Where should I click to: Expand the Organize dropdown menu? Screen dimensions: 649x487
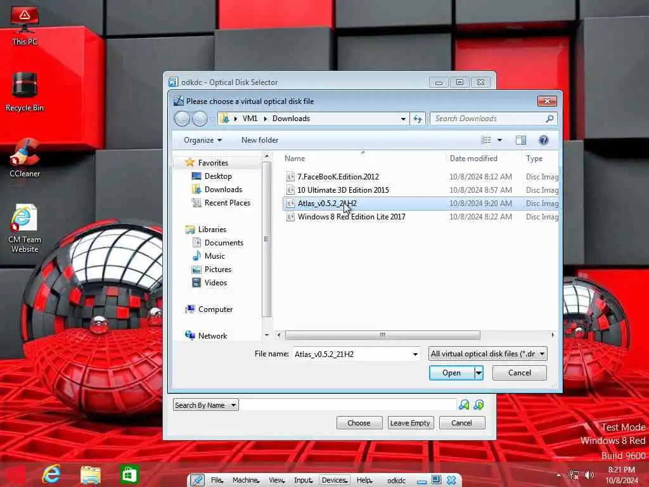click(x=203, y=140)
